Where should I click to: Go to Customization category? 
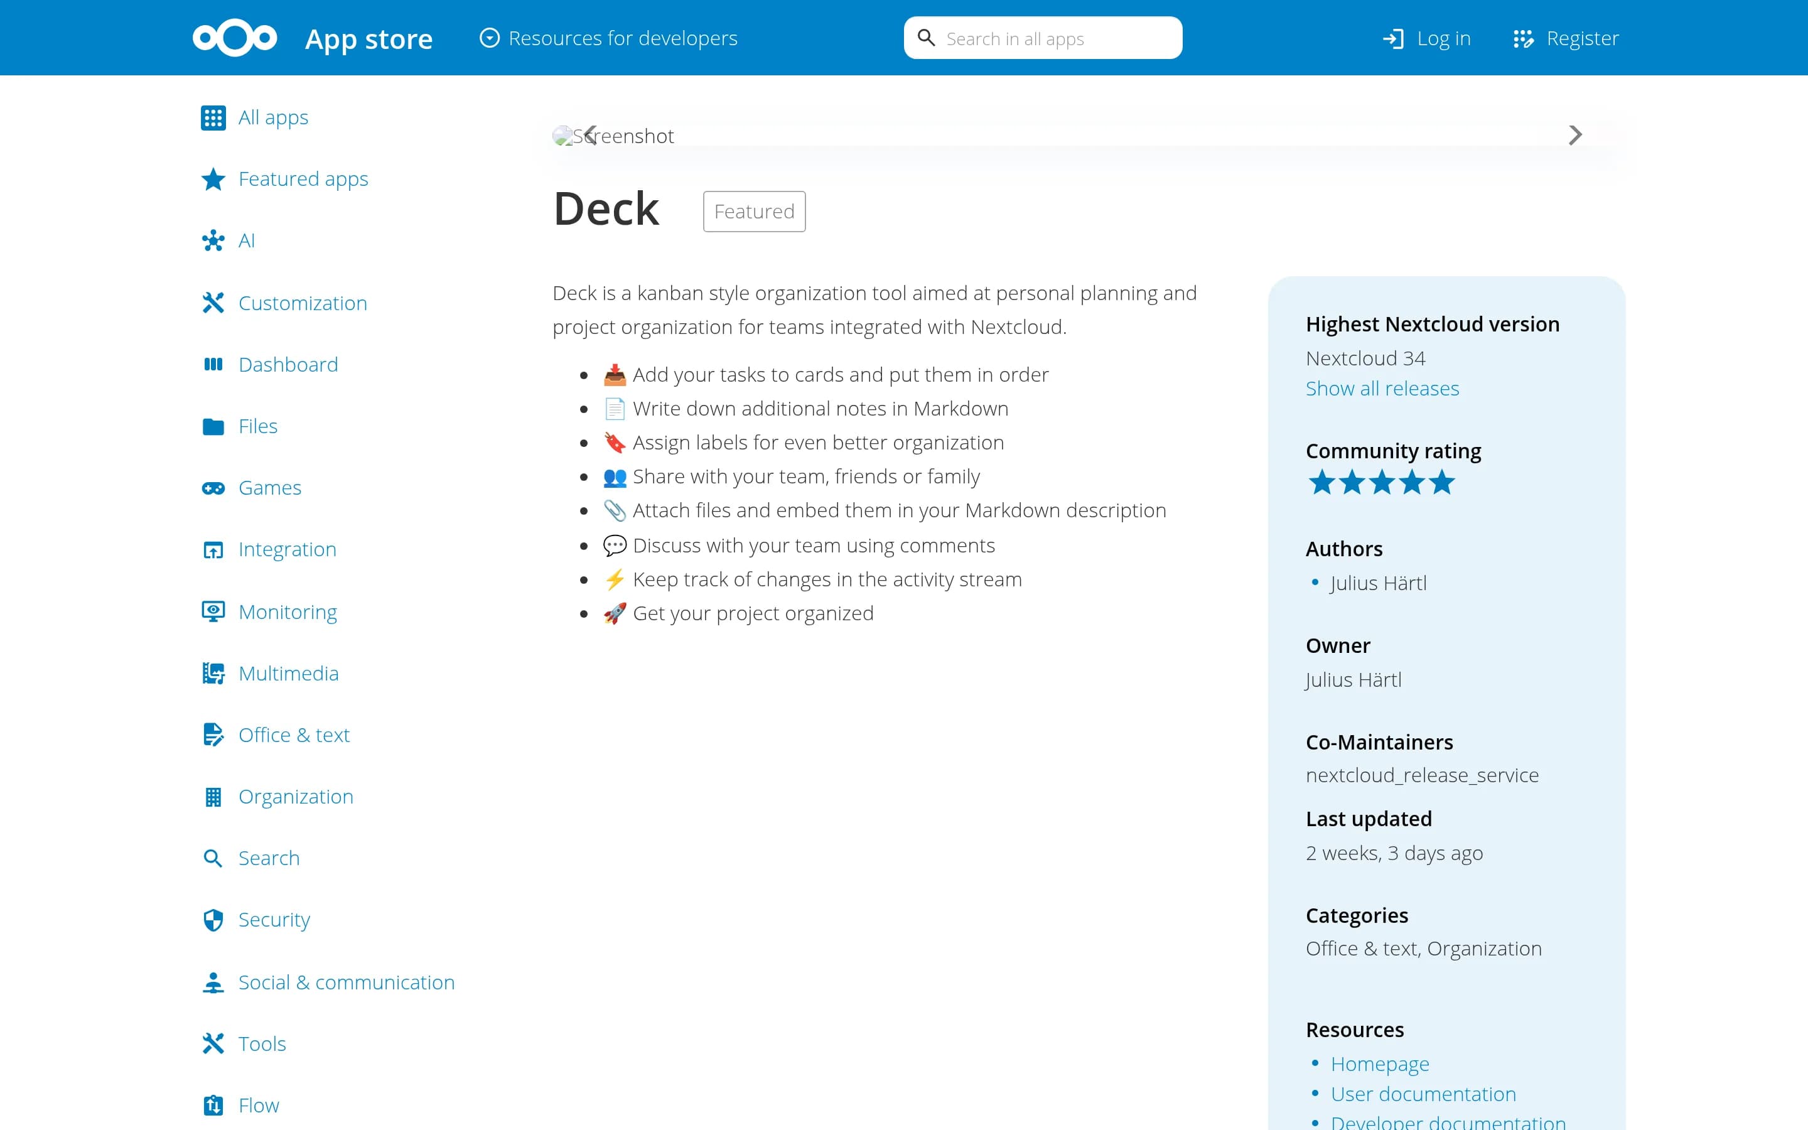303,303
